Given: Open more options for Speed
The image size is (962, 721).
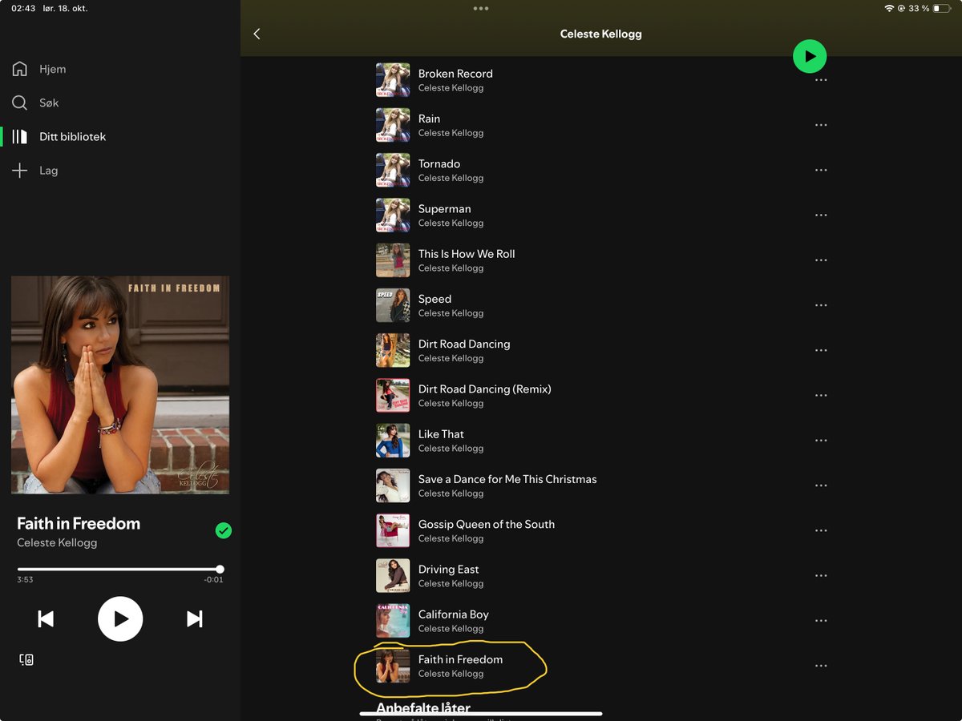Looking at the screenshot, I should [821, 305].
